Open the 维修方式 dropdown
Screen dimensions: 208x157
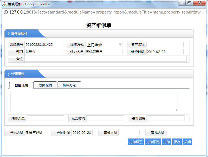pos(104,45)
